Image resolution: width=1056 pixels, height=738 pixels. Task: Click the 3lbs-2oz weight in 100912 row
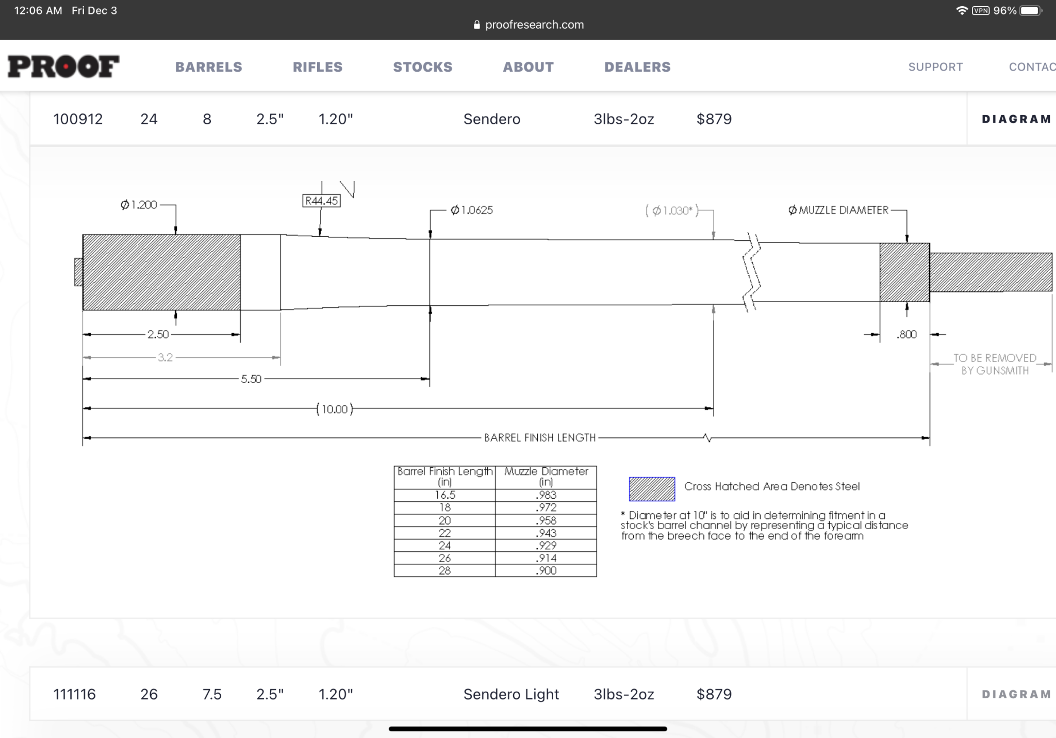point(624,119)
